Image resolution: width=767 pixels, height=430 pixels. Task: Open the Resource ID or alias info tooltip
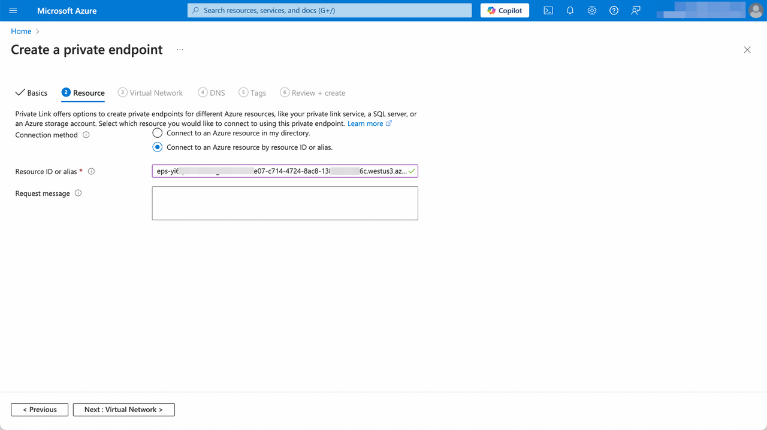pos(91,171)
